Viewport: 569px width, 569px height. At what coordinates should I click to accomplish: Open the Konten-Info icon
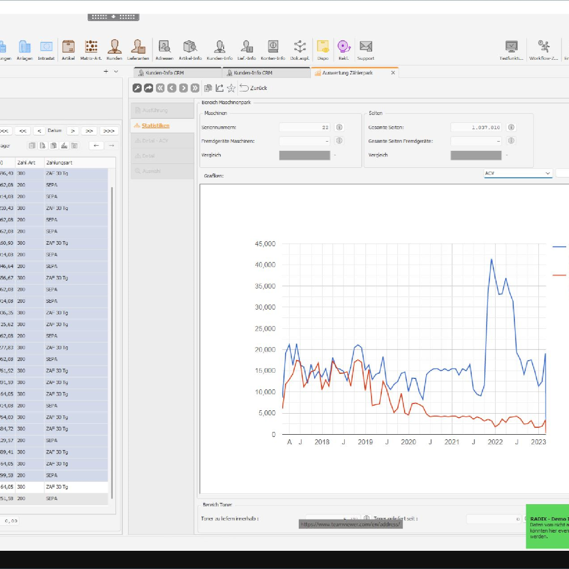(273, 50)
